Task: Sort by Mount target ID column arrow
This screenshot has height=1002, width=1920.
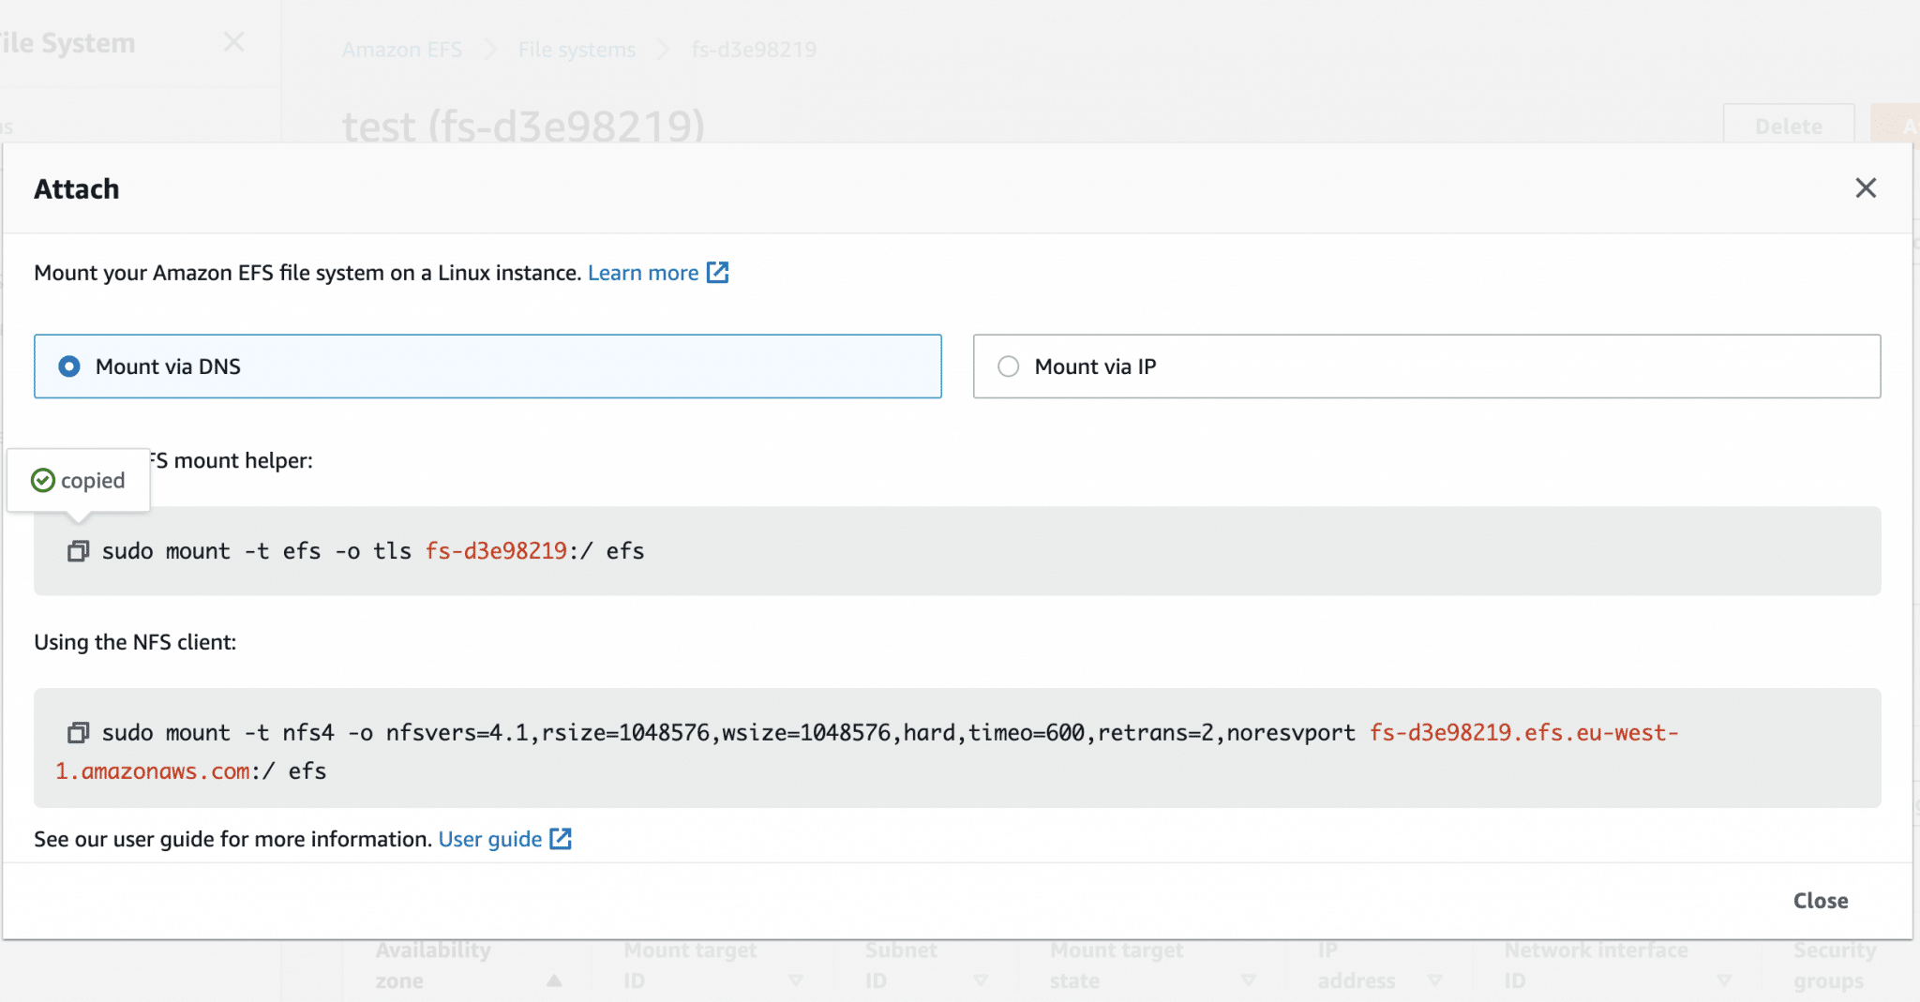Action: coord(796,980)
